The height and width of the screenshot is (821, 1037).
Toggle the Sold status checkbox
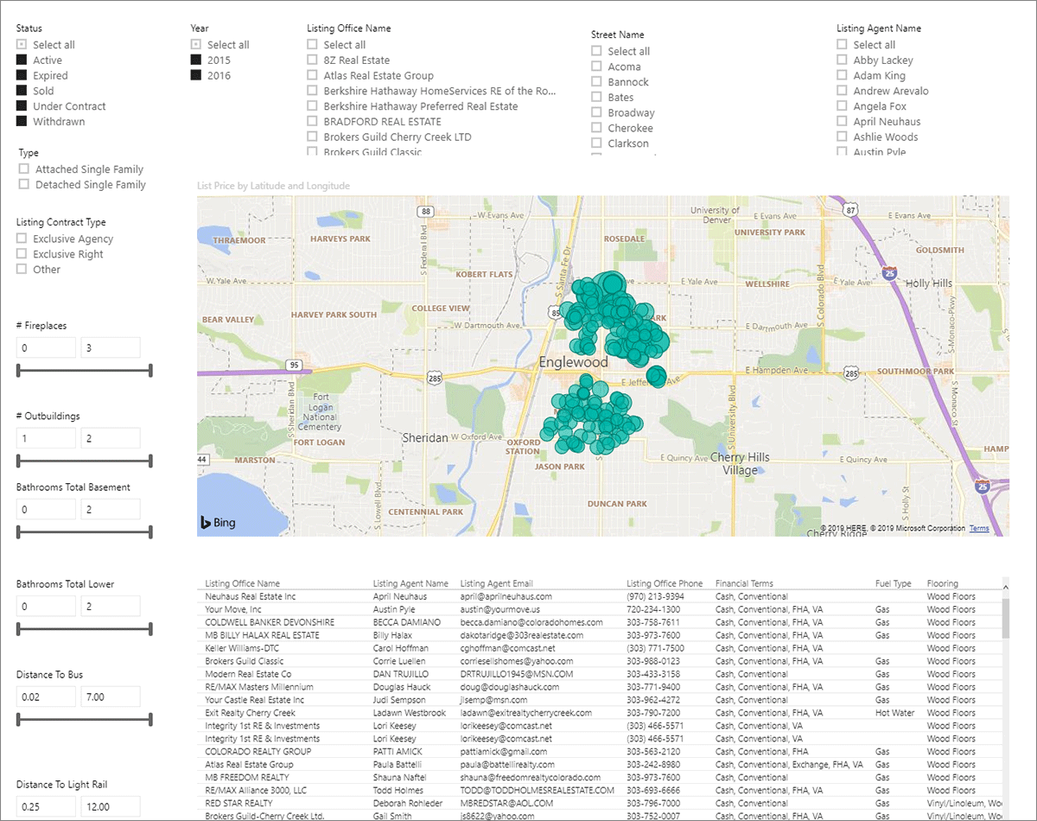(x=22, y=91)
